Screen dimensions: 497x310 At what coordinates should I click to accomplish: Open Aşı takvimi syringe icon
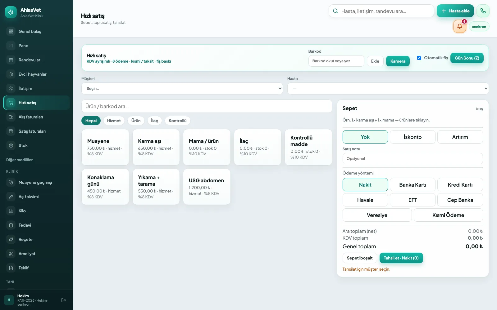11,197
